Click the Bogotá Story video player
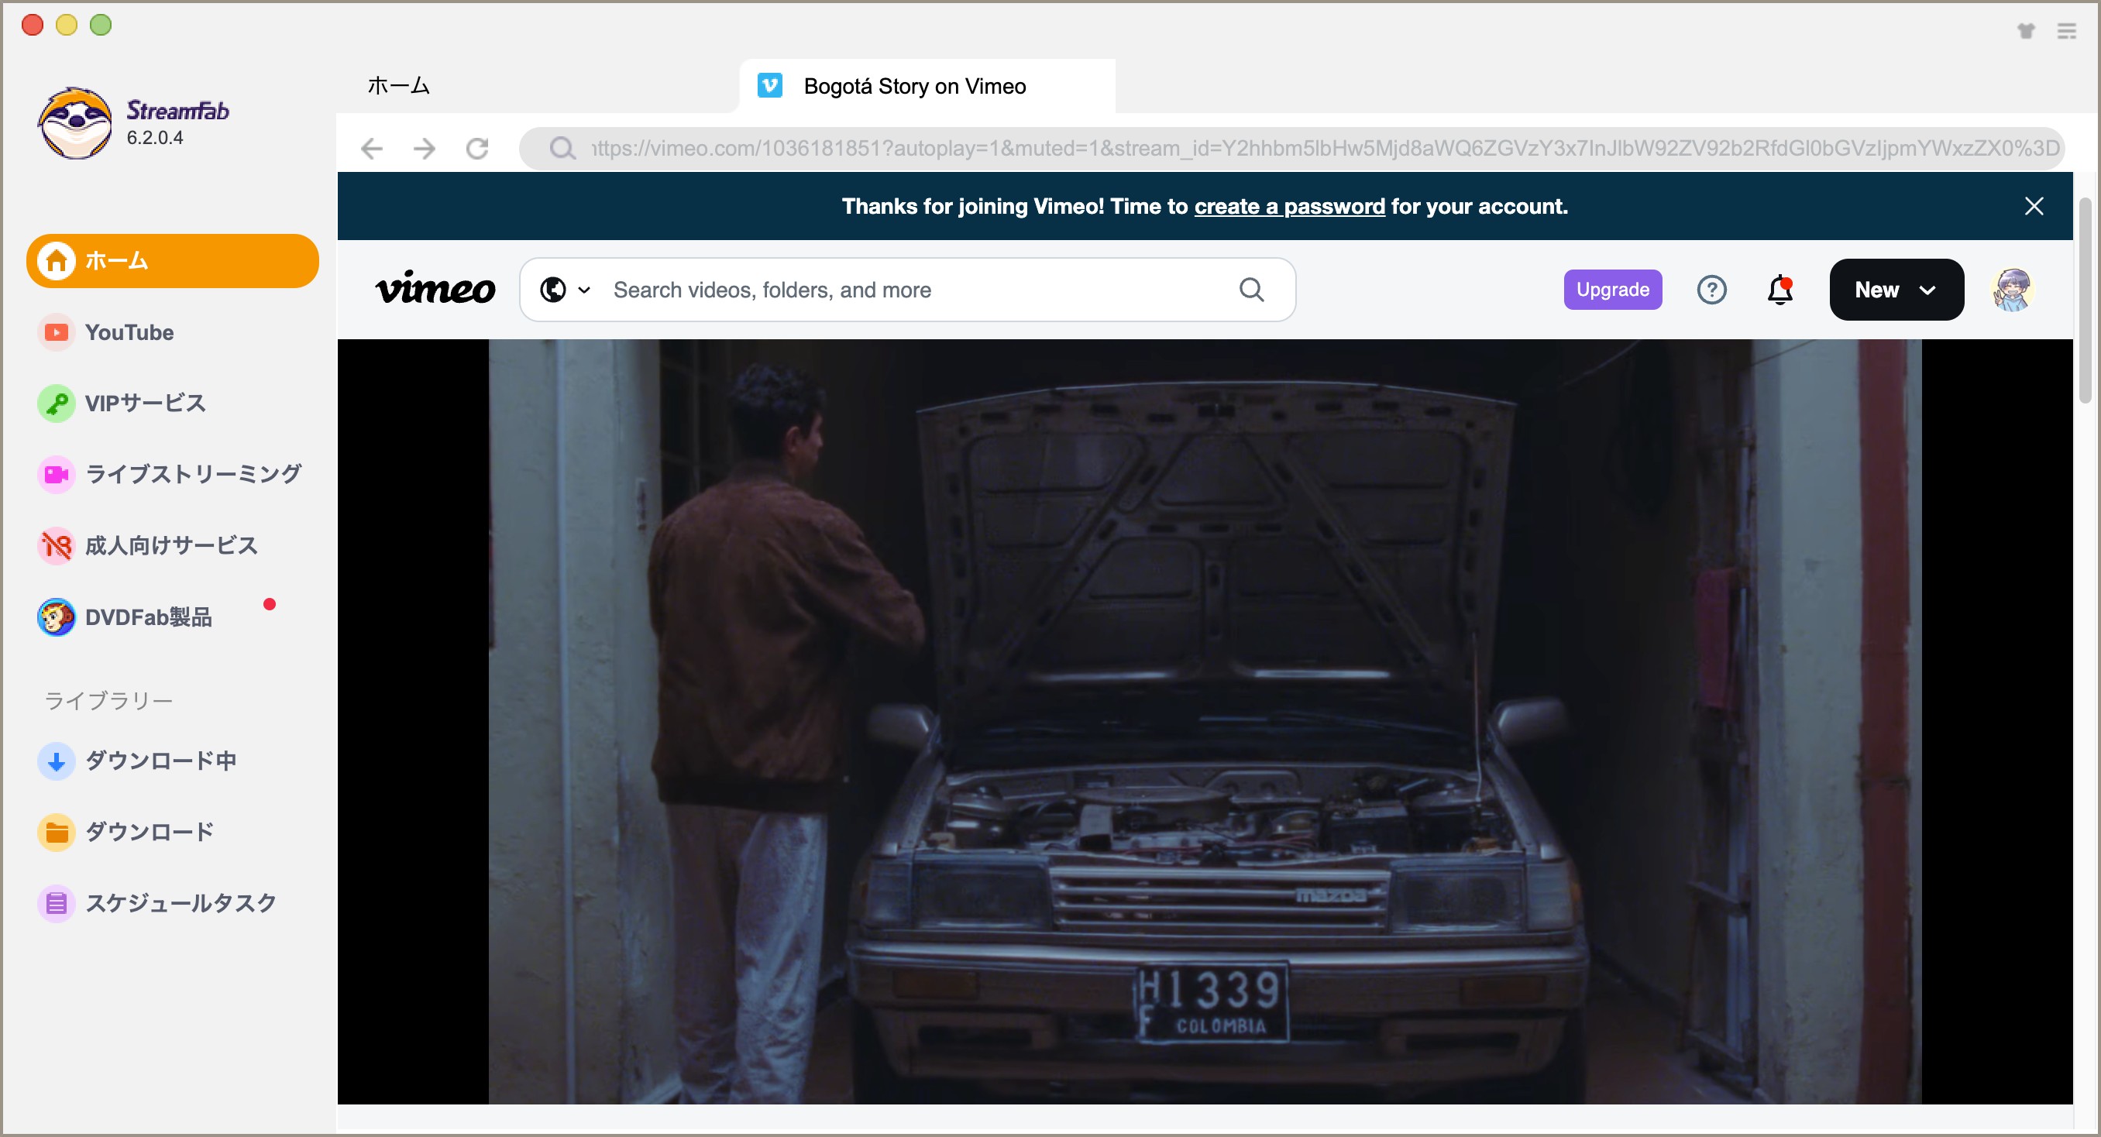 pos(1204,722)
